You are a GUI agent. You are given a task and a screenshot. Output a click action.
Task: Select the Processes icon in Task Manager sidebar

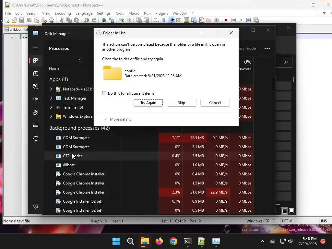(x=36, y=61)
